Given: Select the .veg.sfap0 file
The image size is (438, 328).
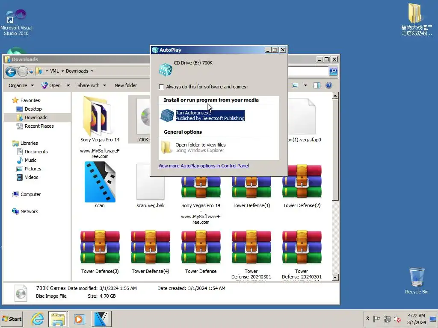Looking at the screenshot, I should click(x=305, y=120).
